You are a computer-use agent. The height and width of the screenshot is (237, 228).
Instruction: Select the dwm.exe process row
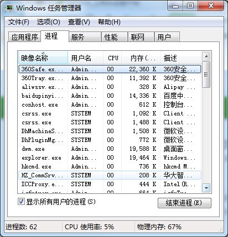point(110,149)
